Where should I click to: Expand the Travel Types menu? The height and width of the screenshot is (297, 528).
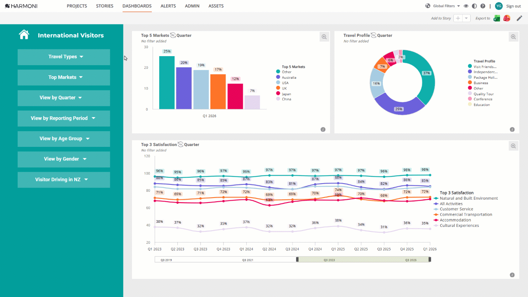[x=64, y=57]
